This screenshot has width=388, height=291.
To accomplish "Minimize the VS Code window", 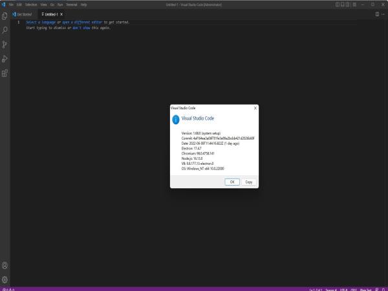I will click(363, 5).
